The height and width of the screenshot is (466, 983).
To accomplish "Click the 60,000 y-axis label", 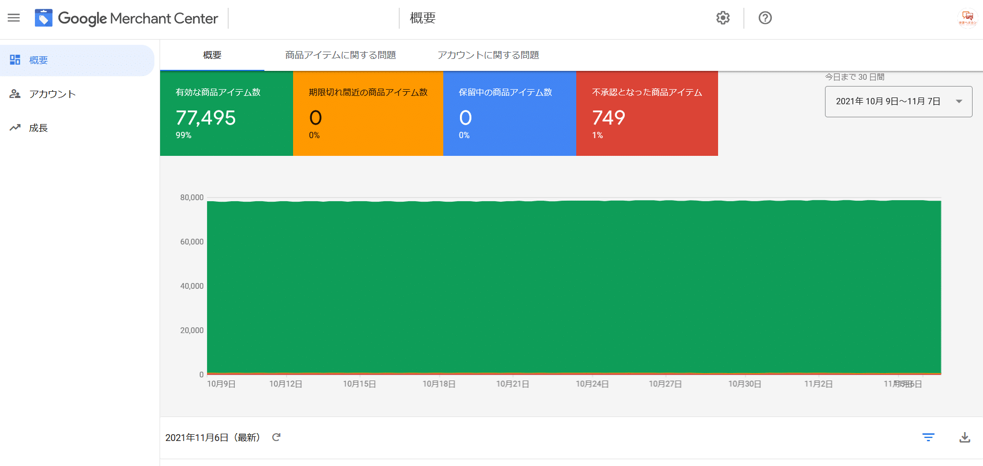I will coord(192,242).
